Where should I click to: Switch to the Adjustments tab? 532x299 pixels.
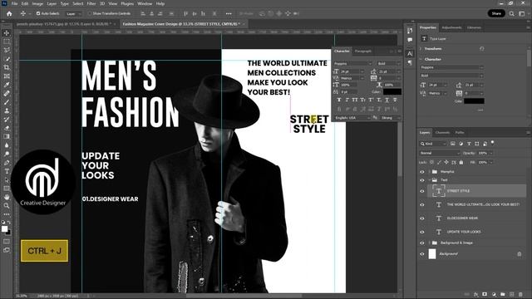[x=451, y=27]
